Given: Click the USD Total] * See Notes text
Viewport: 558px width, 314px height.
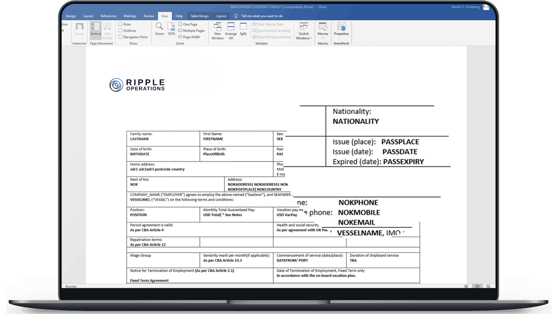Looking at the screenshot, I should point(223,215).
